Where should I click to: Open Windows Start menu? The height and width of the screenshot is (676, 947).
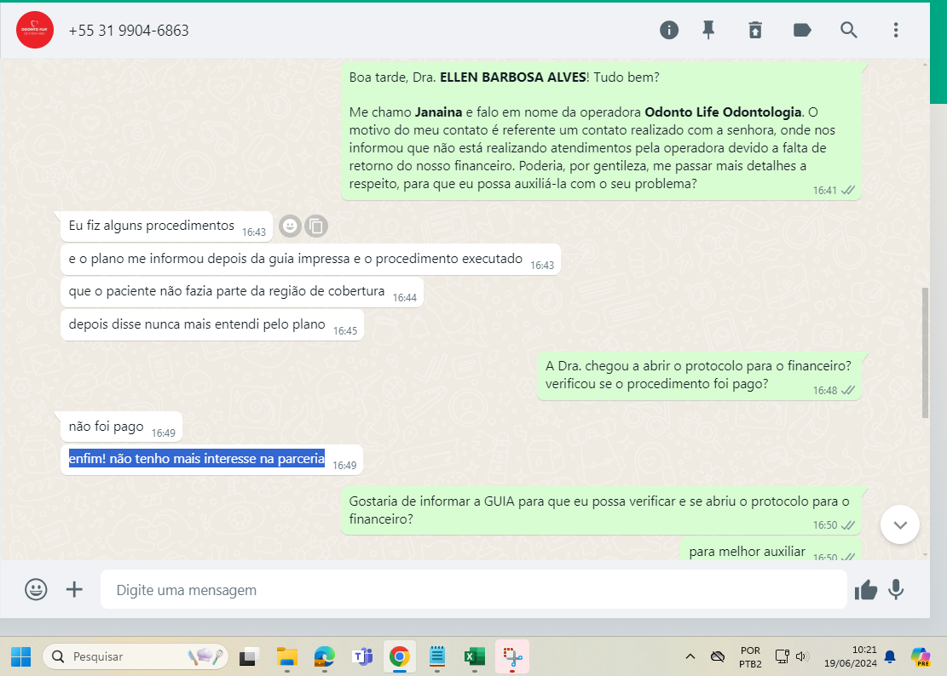pos(20,656)
